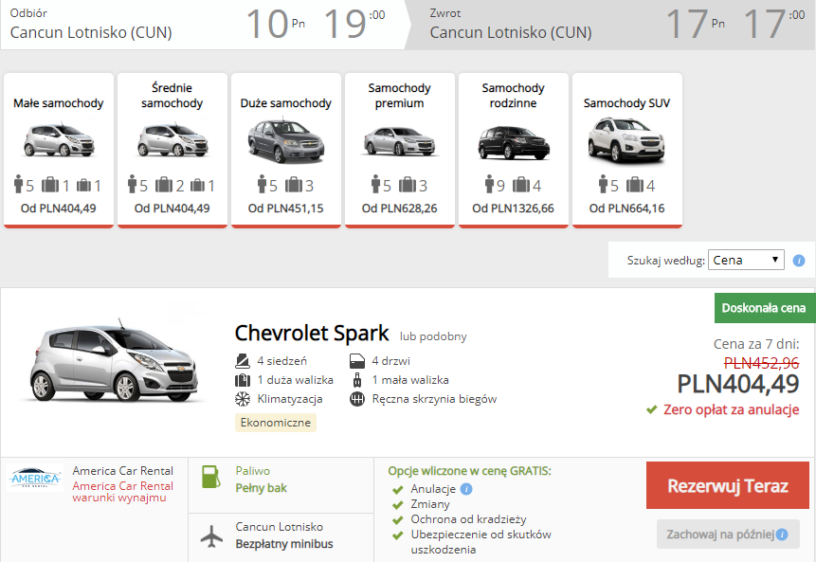
Task: Click the passenger icon in Samochody rodzinne card
Action: (489, 184)
